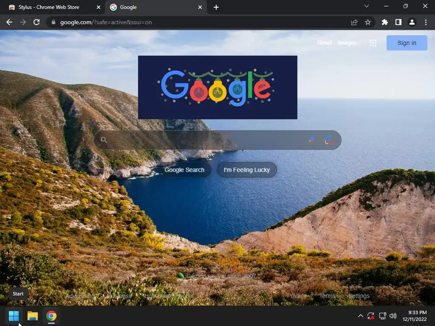Go back to previous page

(x=9, y=22)
